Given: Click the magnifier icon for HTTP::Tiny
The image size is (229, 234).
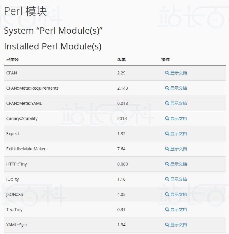Looking at the screenshot, I should pos(167,164).
